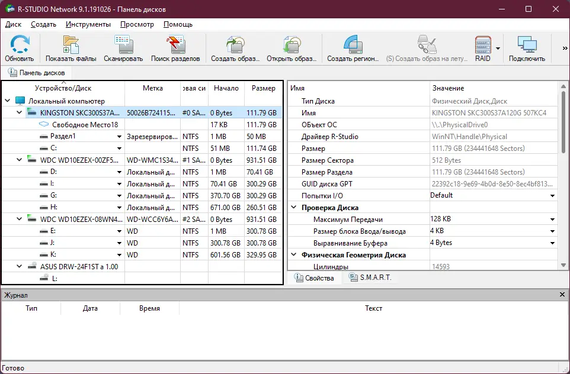Click the 14593 Цилиндры value
This screenshot has height=374, width=570.
[441, 266]
